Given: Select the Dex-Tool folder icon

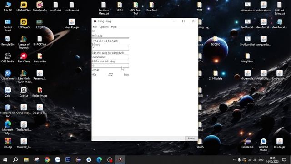Looking at the screenshot, I should [x=151, y=7].
